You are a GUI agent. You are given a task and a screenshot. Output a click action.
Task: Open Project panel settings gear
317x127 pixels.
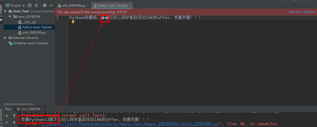pos(45,5)
